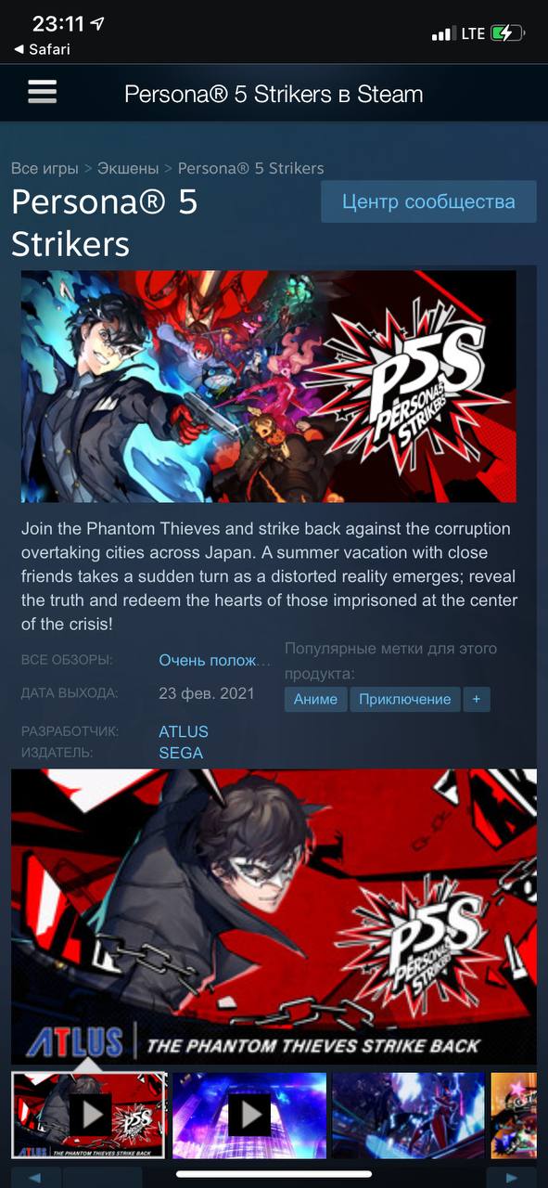The image size is (548, 1188).
Task: Go to Все игры breadcrumb
Action: [x=45, y=168]
